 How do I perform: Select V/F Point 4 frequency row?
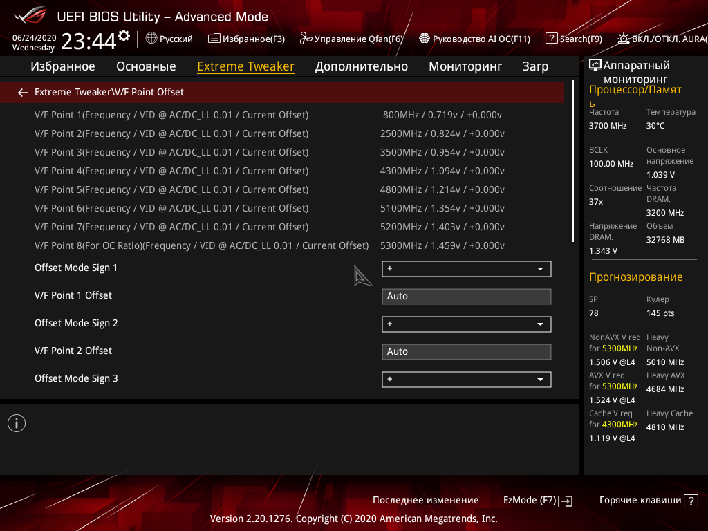282,171
